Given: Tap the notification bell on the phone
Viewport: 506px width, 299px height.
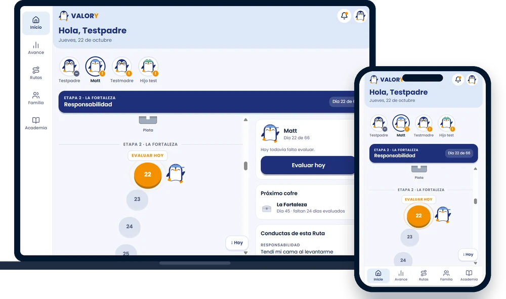Looking at the screenshot, I should 458,79.
